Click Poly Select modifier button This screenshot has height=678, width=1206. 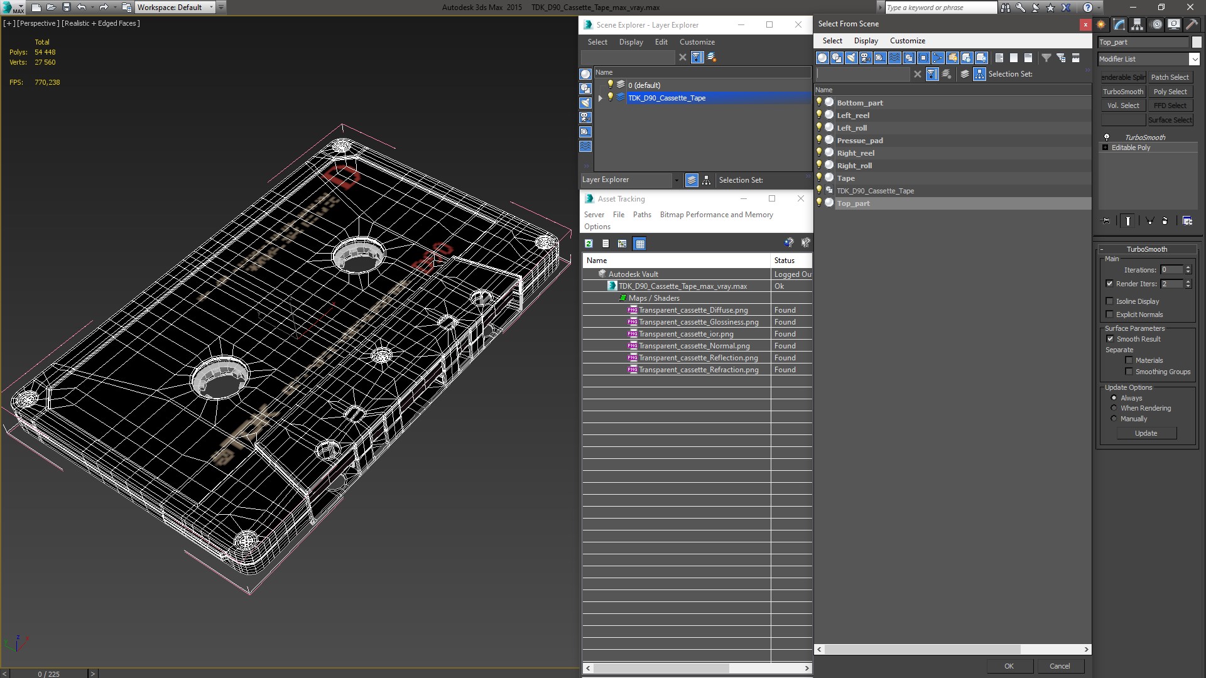1170,92
